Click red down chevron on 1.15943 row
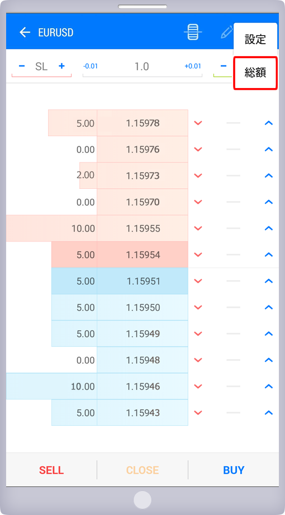The height and width of the screenshot is (515, 285). [x=198, y=412]
